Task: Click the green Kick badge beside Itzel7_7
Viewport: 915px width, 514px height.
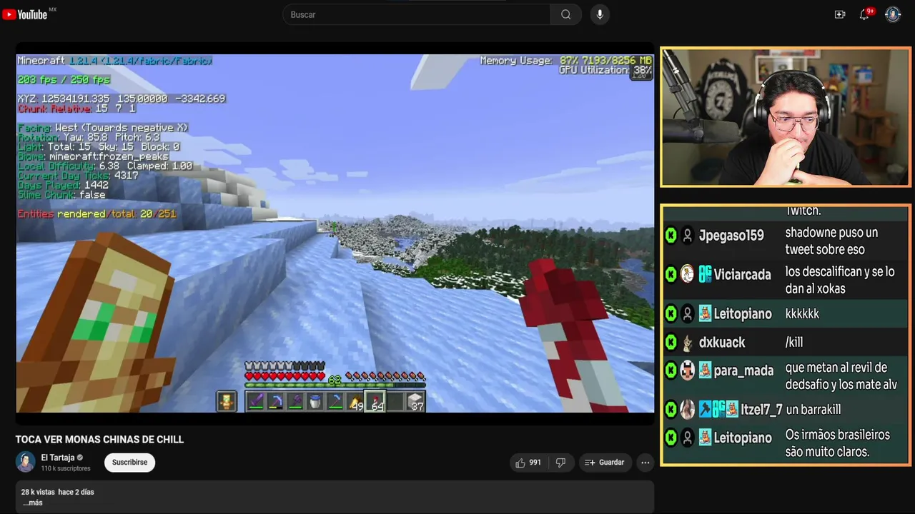Action: click(x=671, y=410)
